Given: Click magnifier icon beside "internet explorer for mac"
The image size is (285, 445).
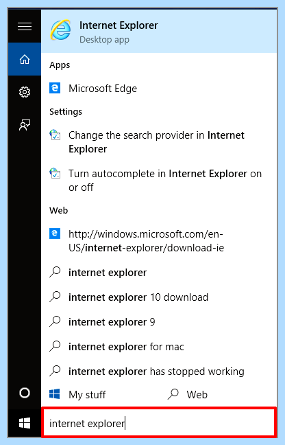Looking at the screenshot, I should [55, 346].
